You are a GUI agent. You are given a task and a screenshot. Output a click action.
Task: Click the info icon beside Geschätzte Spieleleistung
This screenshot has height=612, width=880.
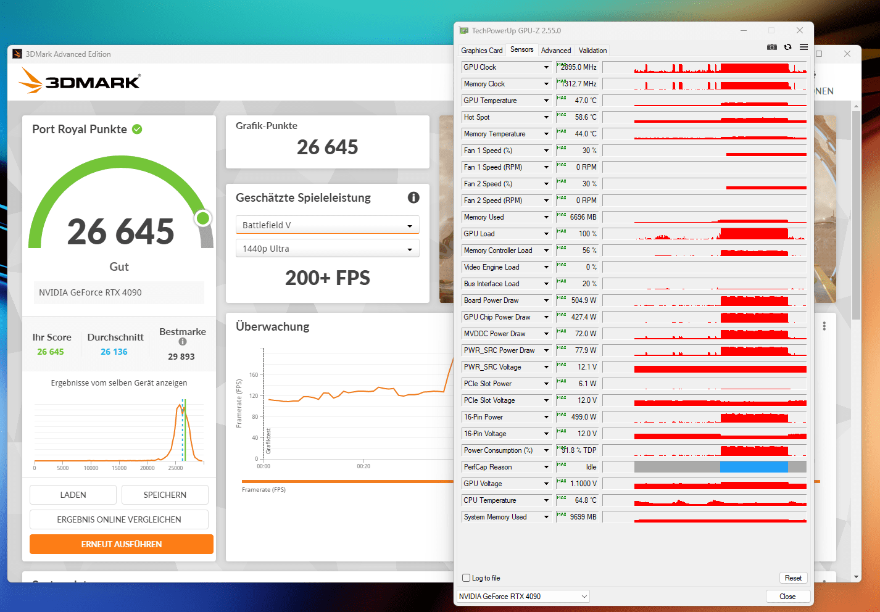tap(413, 197)
